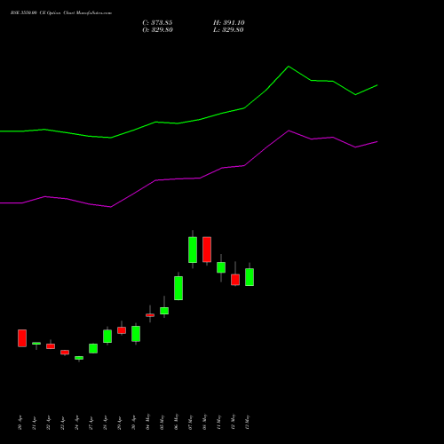The width and height of the screenshot is (444, 444).
Task: Click the open value O: 329.80
Action: [157, 30]
